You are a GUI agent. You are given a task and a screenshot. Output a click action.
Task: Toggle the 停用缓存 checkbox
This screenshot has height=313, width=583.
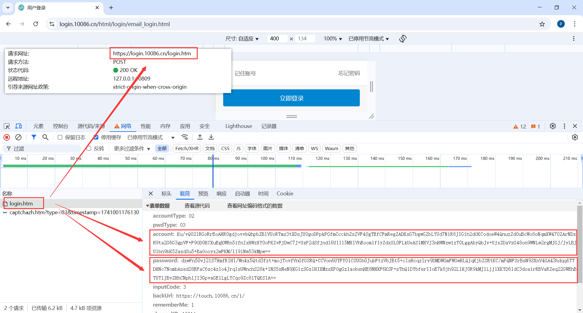(x=96, y=137)
